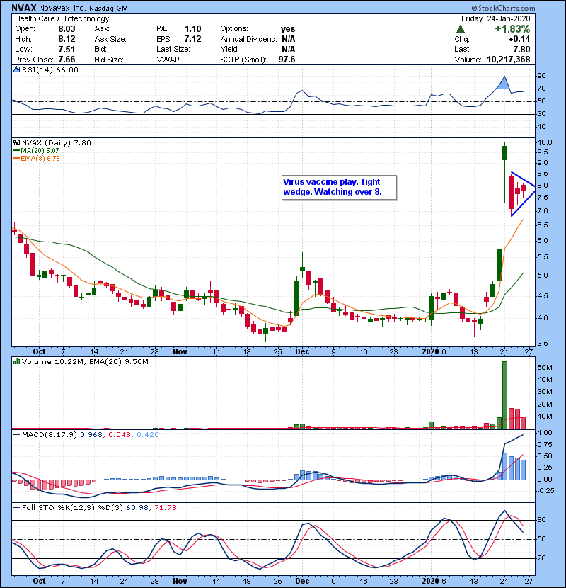Click the Ask Size label
Viewport: 566px width, 588px height.
coord(110,39)
